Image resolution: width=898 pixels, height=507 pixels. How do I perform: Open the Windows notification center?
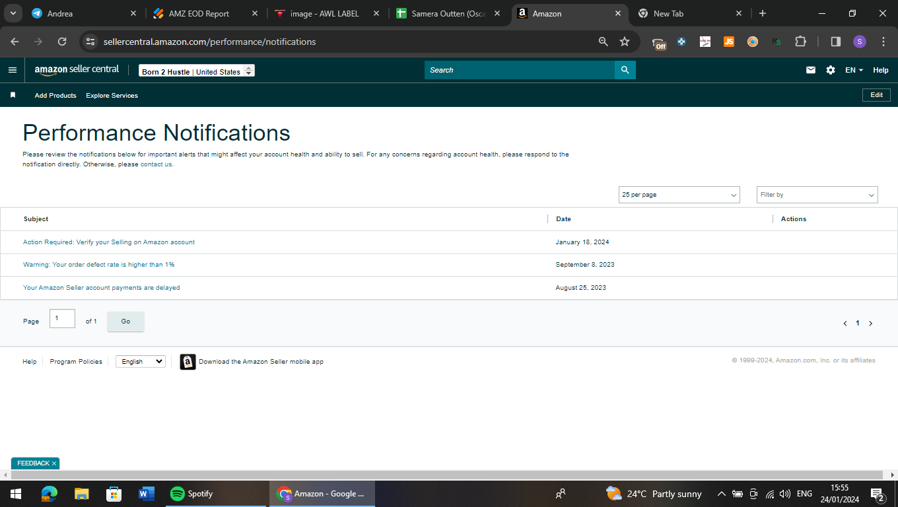pos(878,494)
